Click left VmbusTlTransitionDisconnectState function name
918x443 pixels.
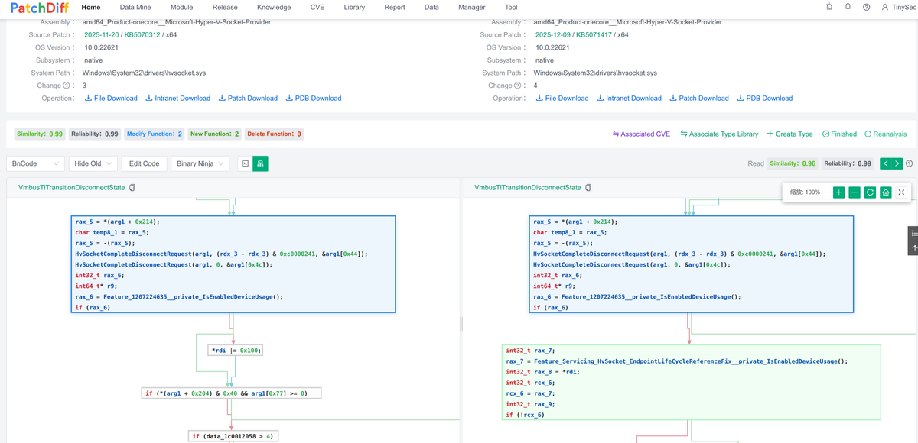(72, 187)
